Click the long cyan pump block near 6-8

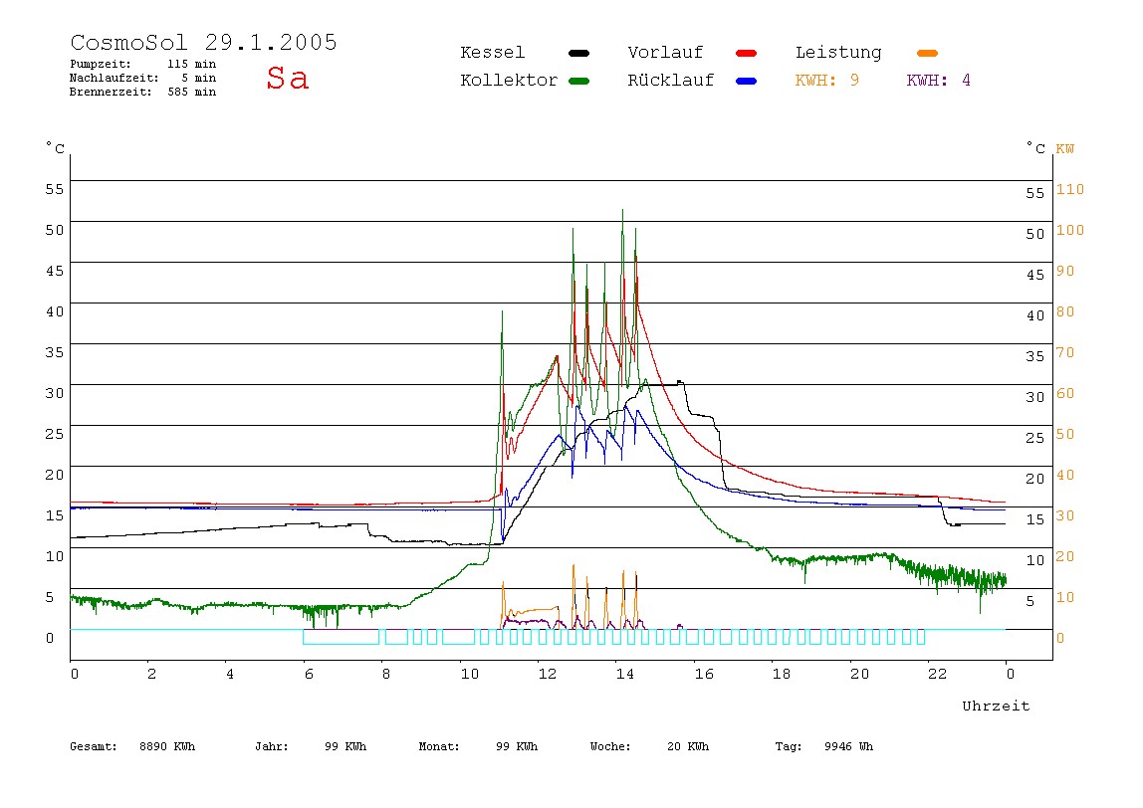342,637
